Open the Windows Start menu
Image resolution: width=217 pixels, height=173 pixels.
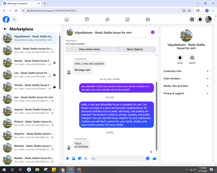[x=4, y=170]
